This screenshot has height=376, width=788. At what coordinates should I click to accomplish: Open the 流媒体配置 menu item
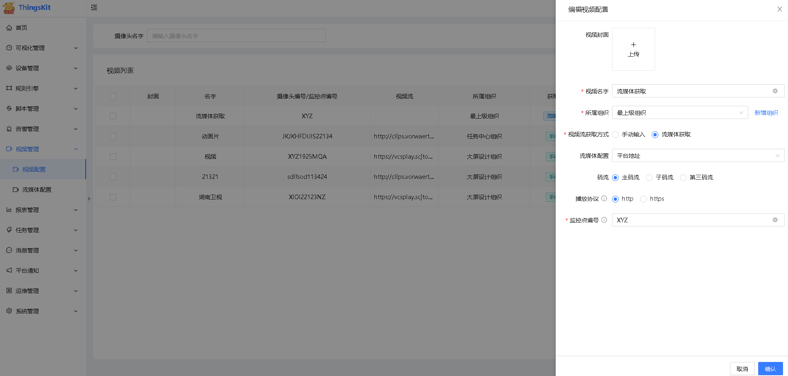[43, 190]
